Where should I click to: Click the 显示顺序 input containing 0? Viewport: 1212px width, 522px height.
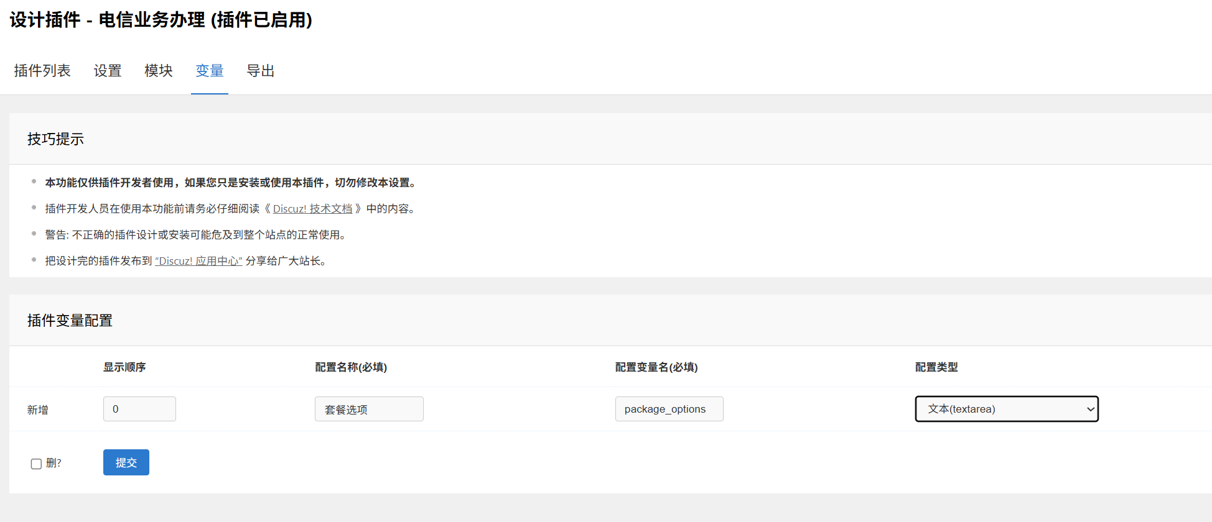click(139, 409)
